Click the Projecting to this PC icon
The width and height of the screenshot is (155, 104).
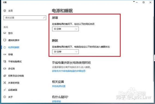pos(5,76)
